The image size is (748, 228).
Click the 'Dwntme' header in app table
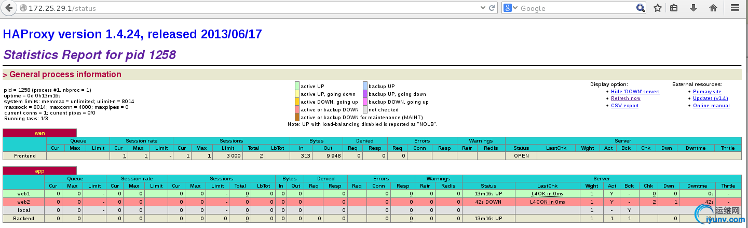(696, 186)
